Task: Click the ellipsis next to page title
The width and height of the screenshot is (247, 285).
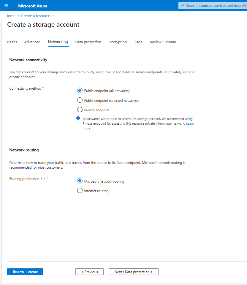Action: [x=88, y=25]
